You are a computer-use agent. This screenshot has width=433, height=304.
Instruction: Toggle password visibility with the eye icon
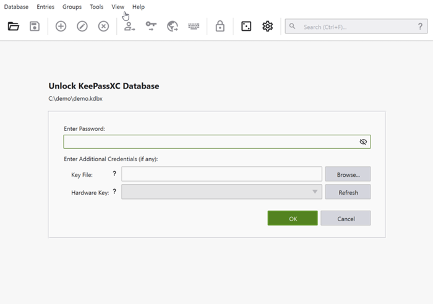pos(363,142)
